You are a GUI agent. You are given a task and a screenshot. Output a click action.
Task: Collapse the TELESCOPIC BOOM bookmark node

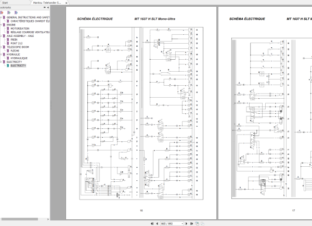(1, 47)
